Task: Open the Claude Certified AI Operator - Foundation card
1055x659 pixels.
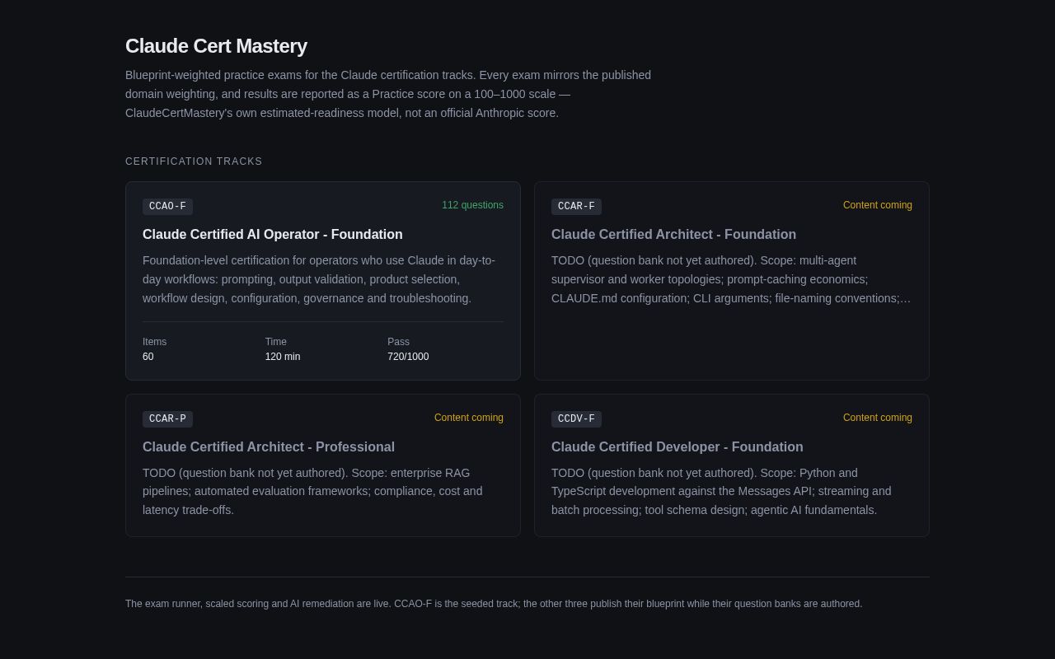Action: click(x=323, y=281)
